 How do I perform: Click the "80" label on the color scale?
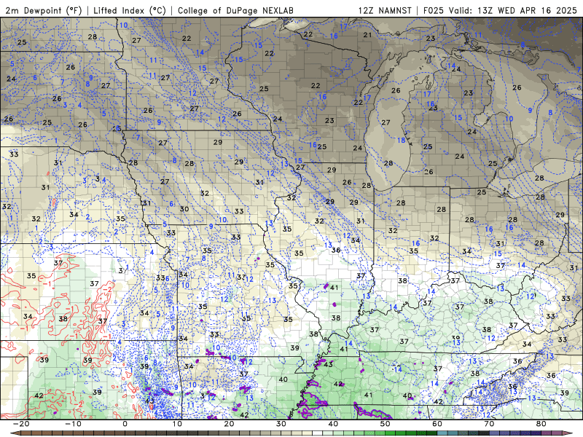click(541, 424)
